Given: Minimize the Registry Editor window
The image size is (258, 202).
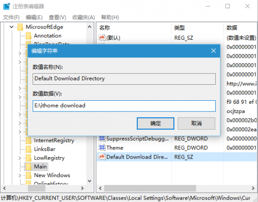Looking at the screenshot, I should pos(208,6).
